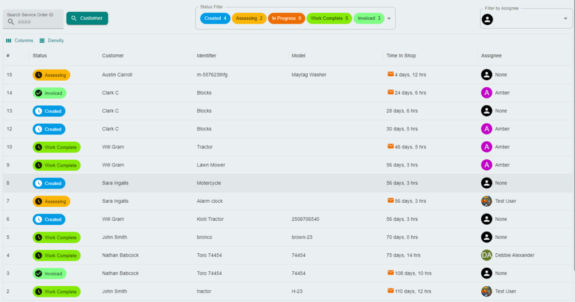Expand the Status Filter dropdown arrow

[x=389, y=18]
